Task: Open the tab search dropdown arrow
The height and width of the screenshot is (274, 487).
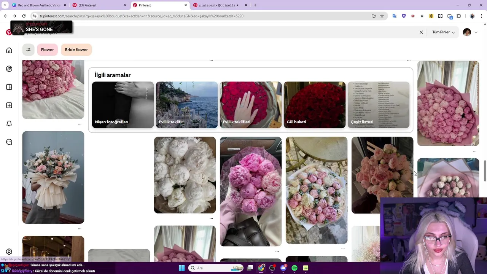Action: click(5, 5)
